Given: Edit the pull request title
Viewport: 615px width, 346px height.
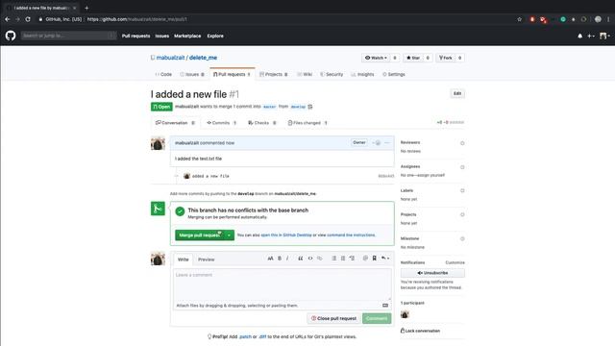Looking at the screenshot, I should pyautogui.click(x=457, y=93).
